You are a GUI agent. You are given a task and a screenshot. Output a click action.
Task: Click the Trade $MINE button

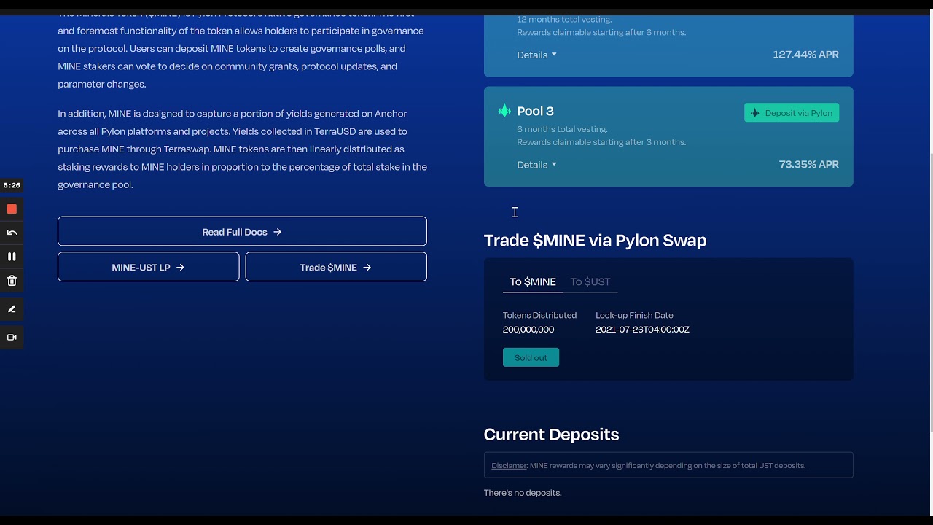[x=336, y=267]
